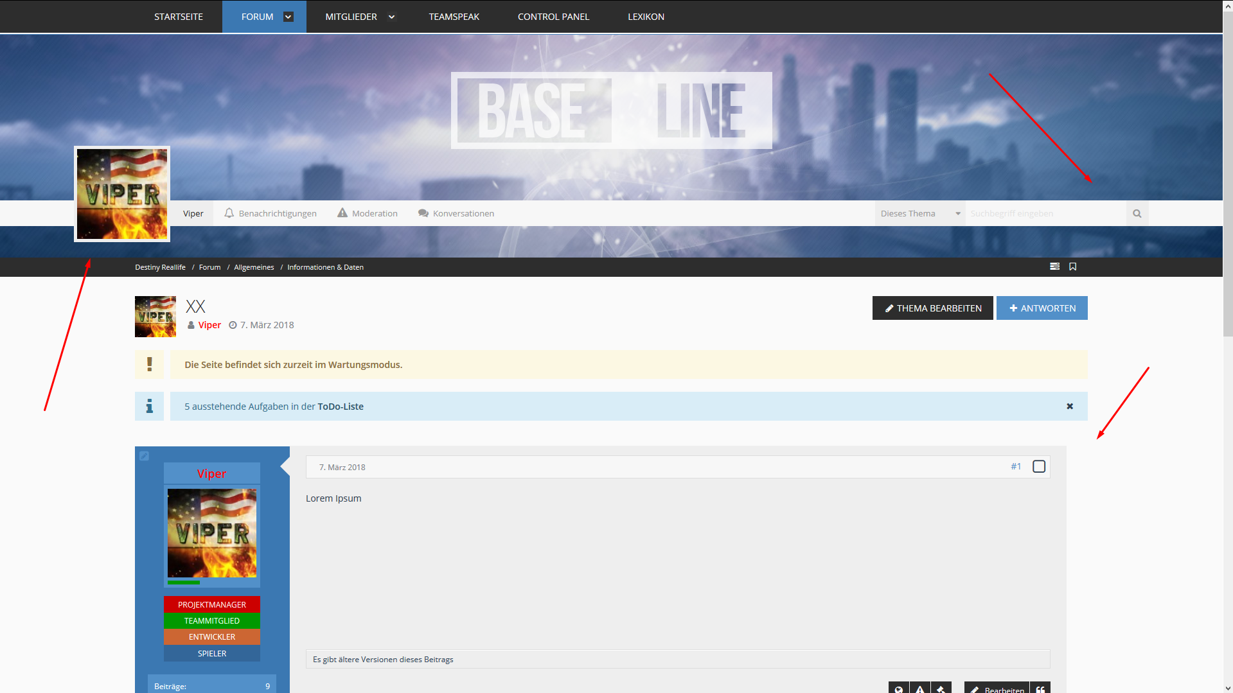Viewport: 1233px width, 693px height.
Task: Click the quote icon below the post
Action: pyautogui.click(x=1040, y=689)
